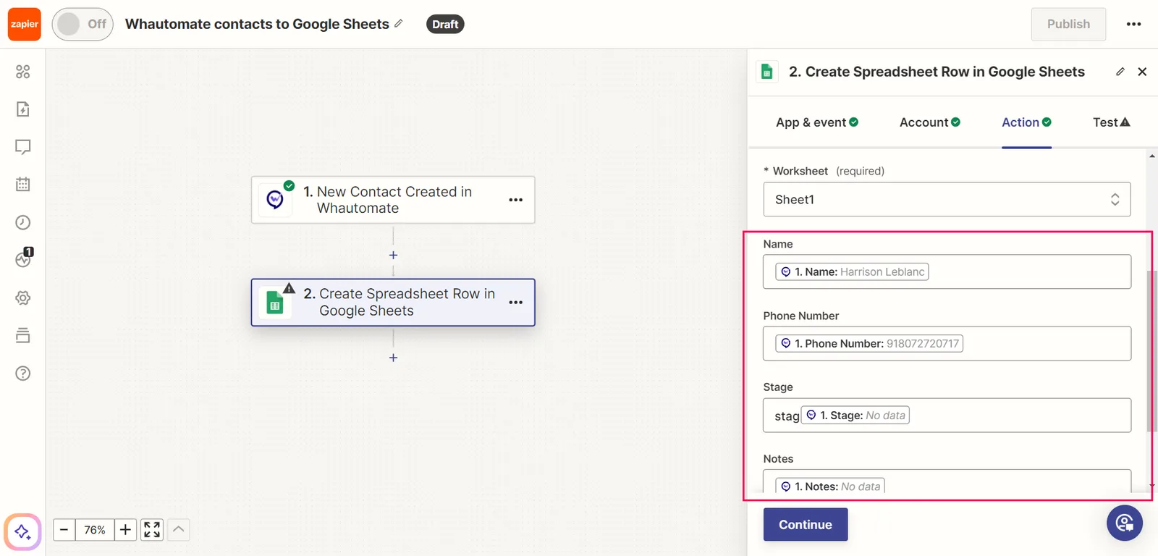
Task: Switch to the App & event tab
Action: tap(817, 122)
